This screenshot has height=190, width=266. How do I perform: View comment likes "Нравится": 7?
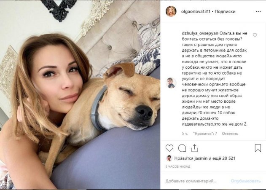coord(205,134)
